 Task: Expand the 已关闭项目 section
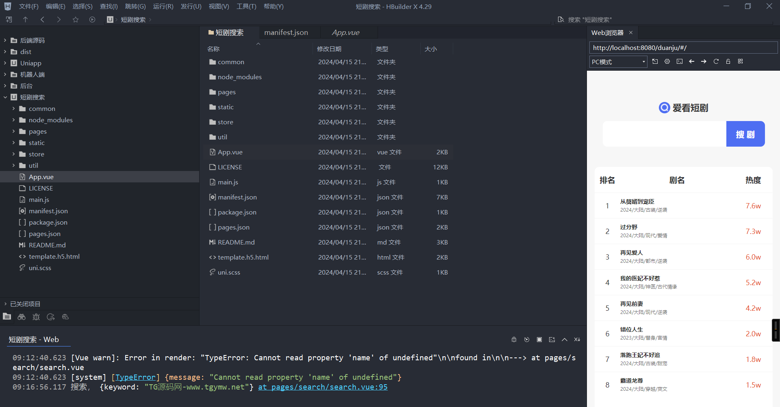click(5, 304)
